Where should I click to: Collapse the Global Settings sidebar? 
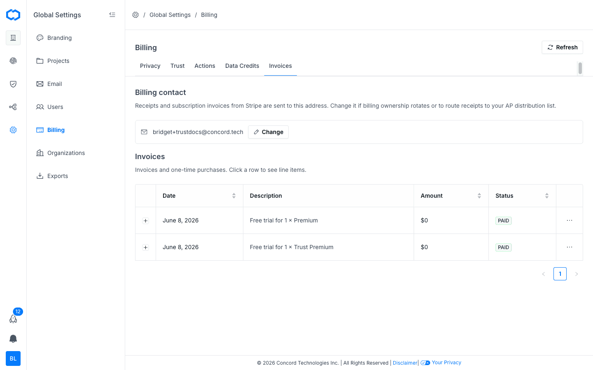(112, 15)
